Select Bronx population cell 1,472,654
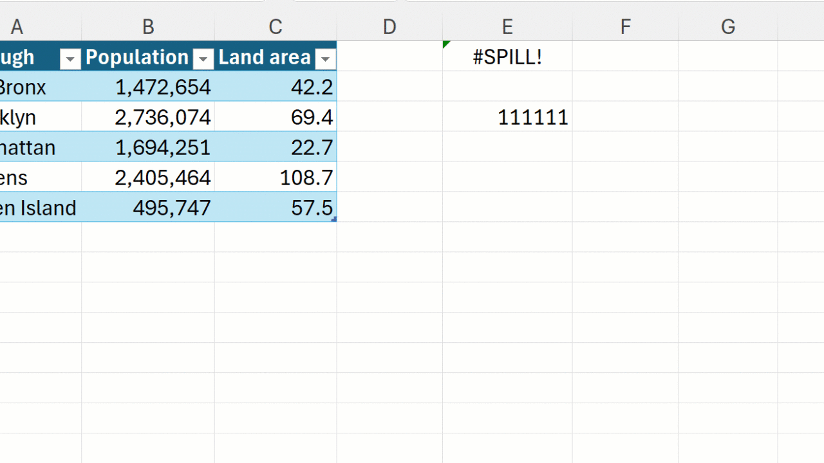The width and height of the screenshot is (824, 463). 148,87
